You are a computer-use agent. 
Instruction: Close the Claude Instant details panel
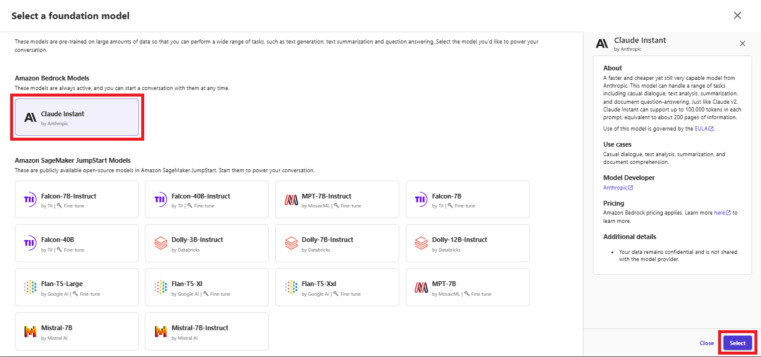742,44
